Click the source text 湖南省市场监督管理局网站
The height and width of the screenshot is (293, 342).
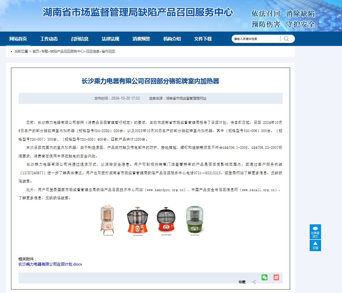click(x=186, y=98)
